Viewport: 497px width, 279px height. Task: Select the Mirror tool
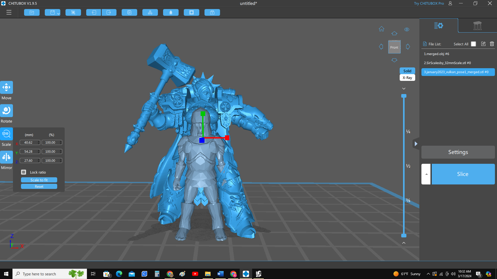point(6,157)
